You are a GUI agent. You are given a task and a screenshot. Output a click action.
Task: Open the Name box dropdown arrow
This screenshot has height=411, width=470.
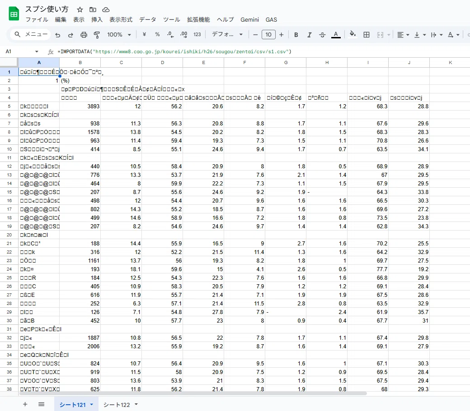37,51
